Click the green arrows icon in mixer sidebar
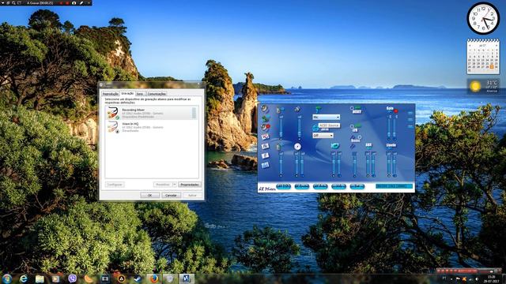This screenshot has height=284, width=506. click(x=266, y=118)
